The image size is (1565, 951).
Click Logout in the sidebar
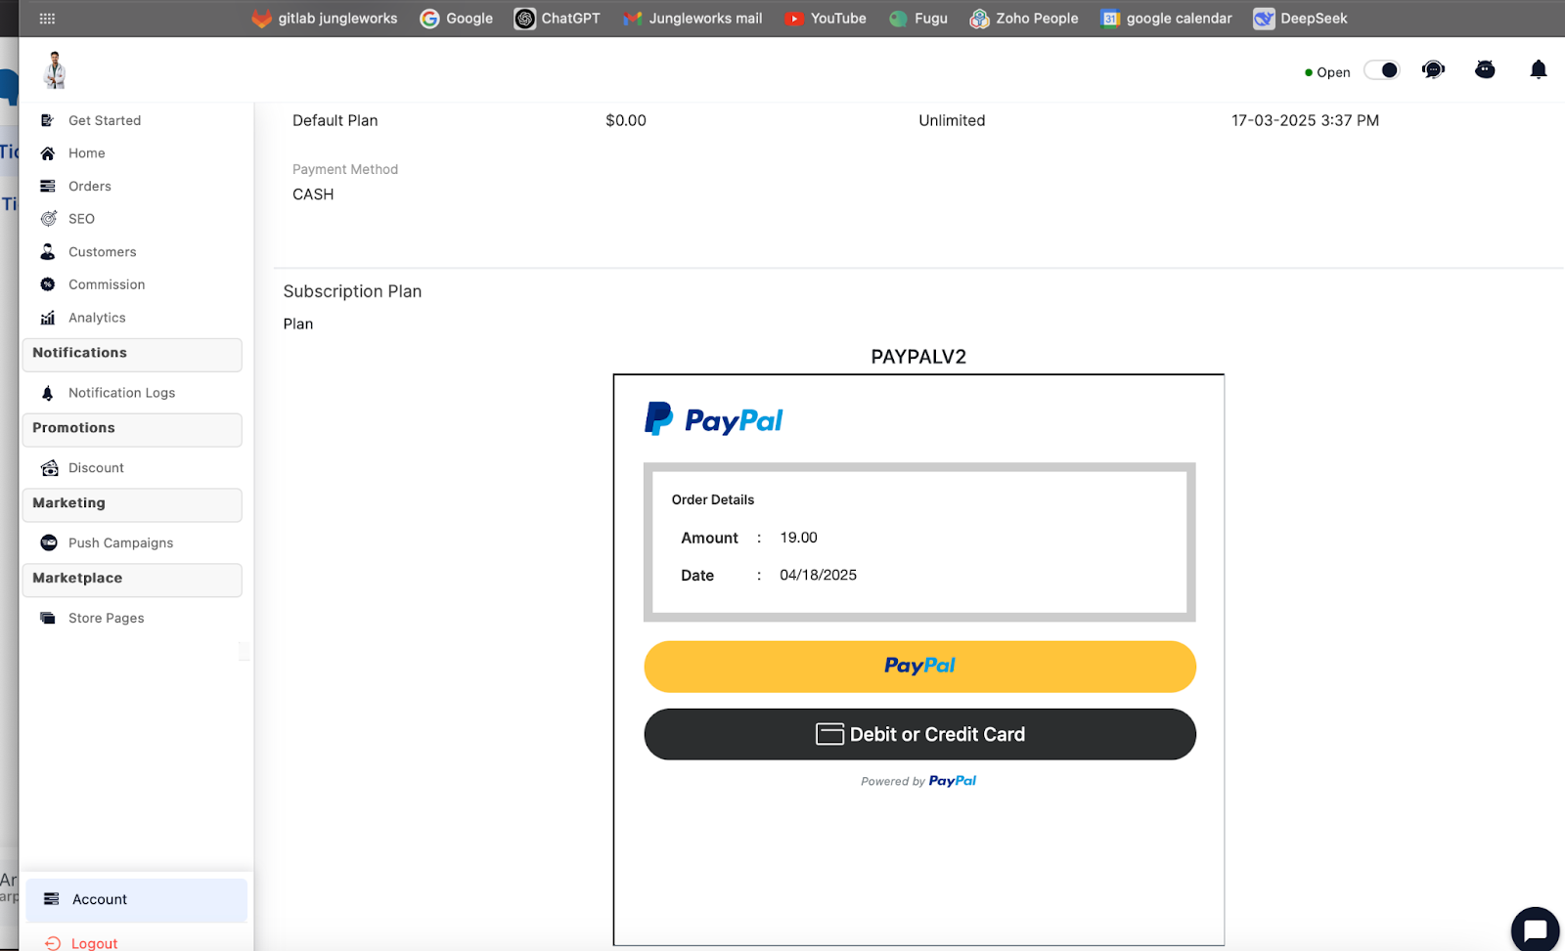(82, 943)
